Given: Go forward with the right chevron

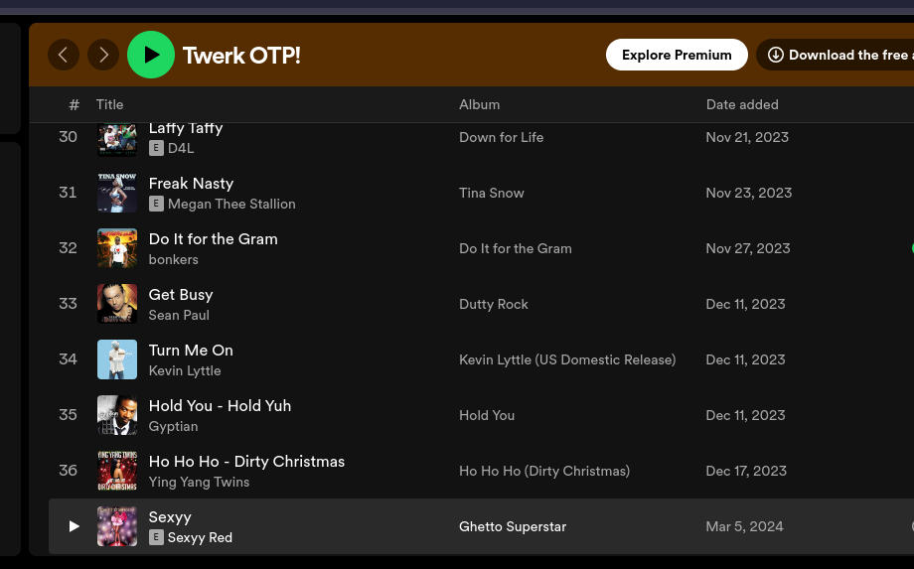Looking at the screenshot, I should tap(103, 55).
